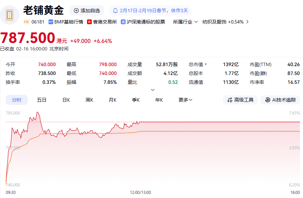
Task: Click the 沪深港通标的股票 blue icon
Action: click(123, 22)
